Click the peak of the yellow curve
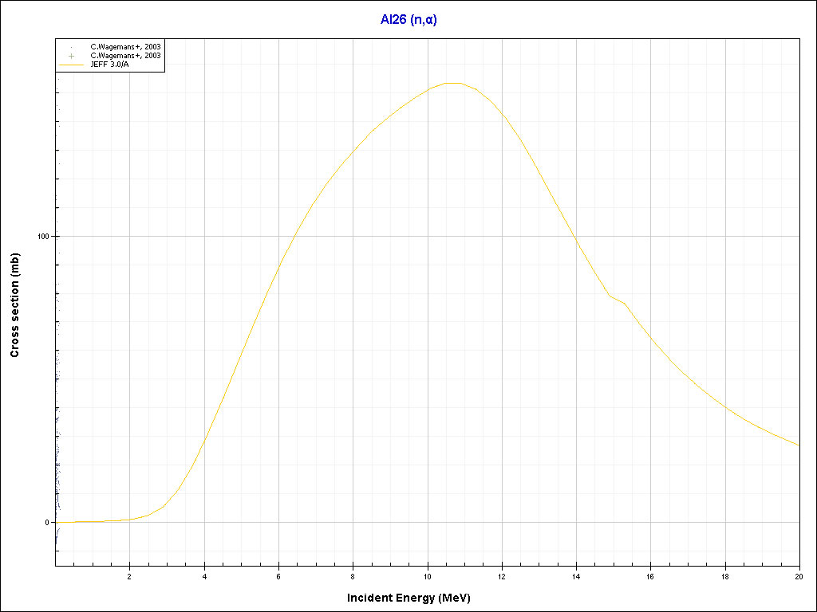Image resolution: width=817 pixels, height=612 pixels. [x=453, y=83]
